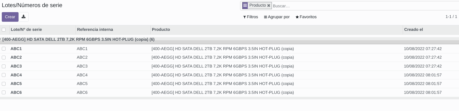Click the 1-1 / 1 pager counter

coord(451,17)
